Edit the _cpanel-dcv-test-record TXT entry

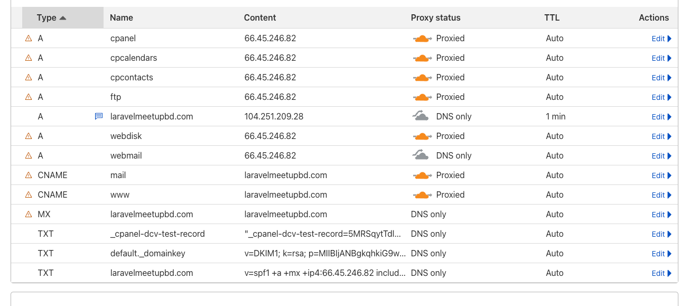(661, 234)
